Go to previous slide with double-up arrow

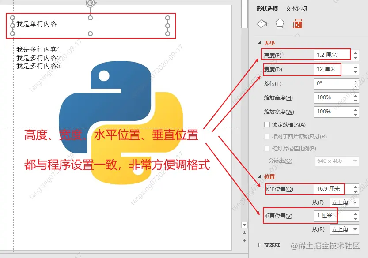[x=244, y=232]
